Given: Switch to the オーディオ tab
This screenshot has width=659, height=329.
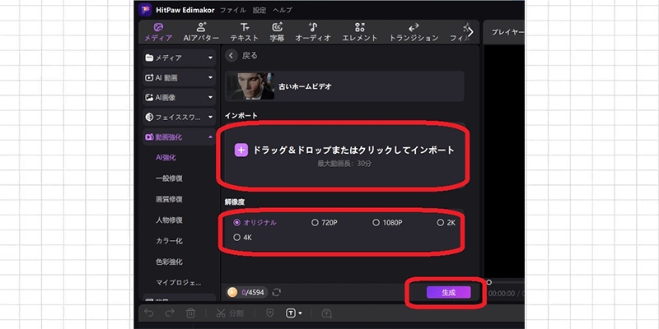Looking at the screenshot, I should tap(313, 32).
